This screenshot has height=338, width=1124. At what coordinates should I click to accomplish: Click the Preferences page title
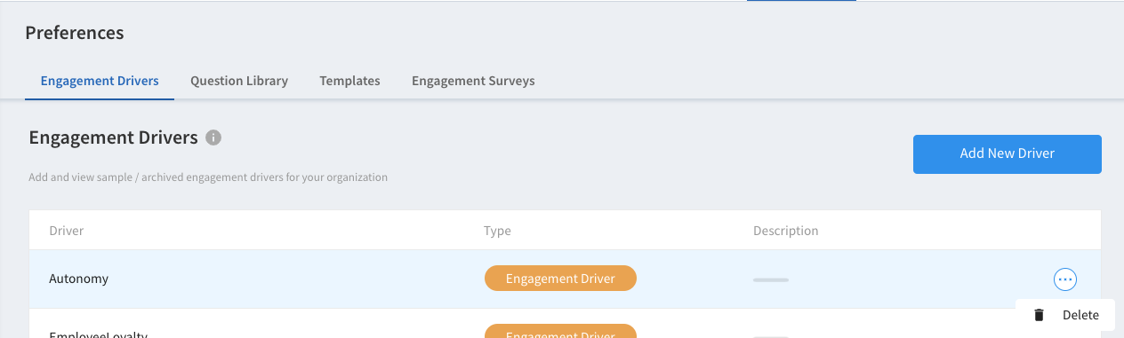click(75, 33)
